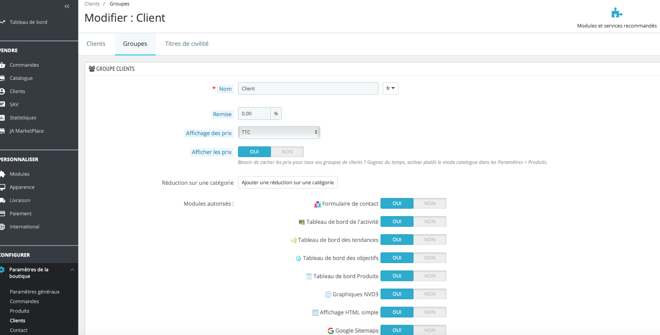Enable Google Sitemaps with OUI
Image resolution: width=660 pixels, height=335 pixels.
click(397, 330)
